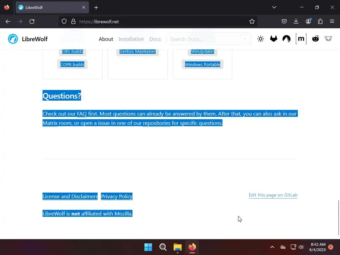Open the extensions puzzle icon
Image resolution: width=340 pixels, height=255 pixels.
tap(320, 22)
